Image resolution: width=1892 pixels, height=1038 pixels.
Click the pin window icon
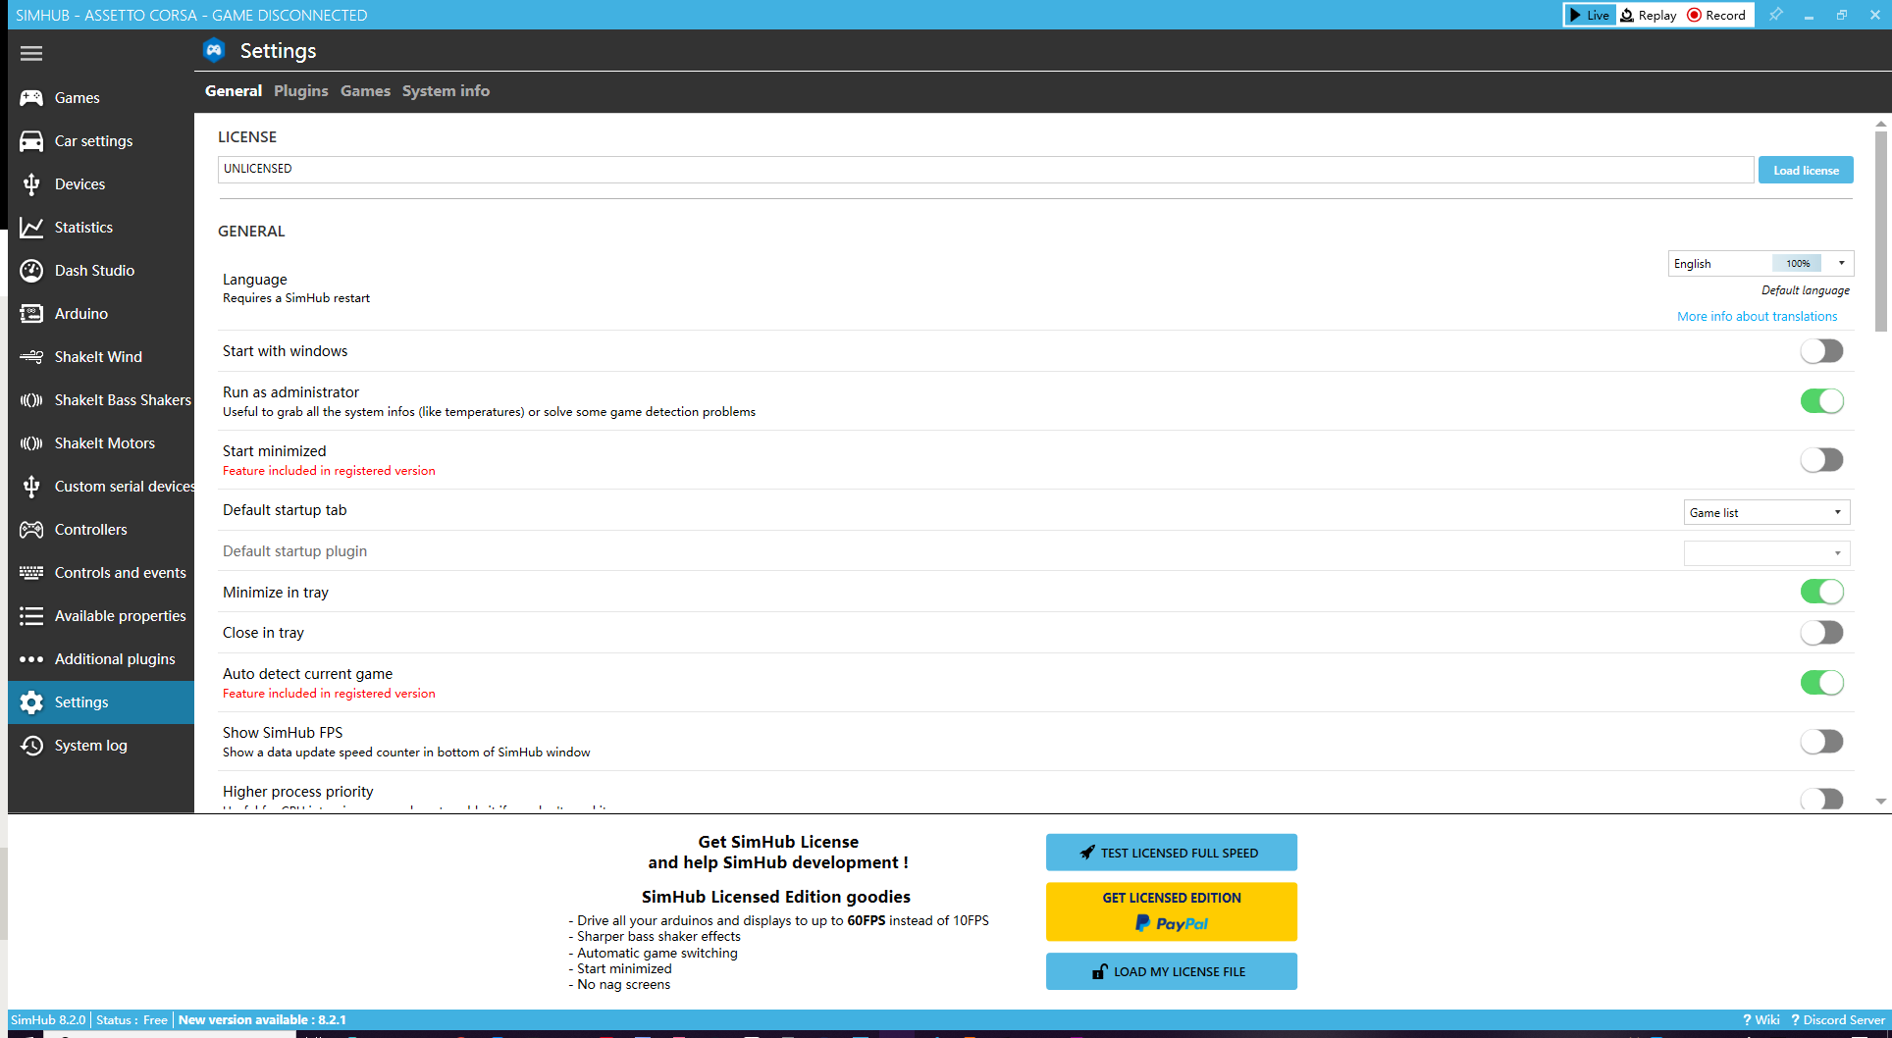pyautogui.click(x=1775, y=15)
